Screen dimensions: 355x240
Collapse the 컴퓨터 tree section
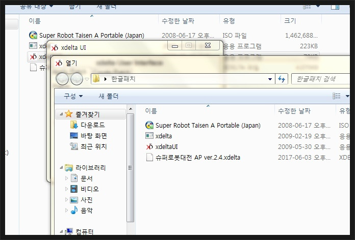[x=61, y=231]
